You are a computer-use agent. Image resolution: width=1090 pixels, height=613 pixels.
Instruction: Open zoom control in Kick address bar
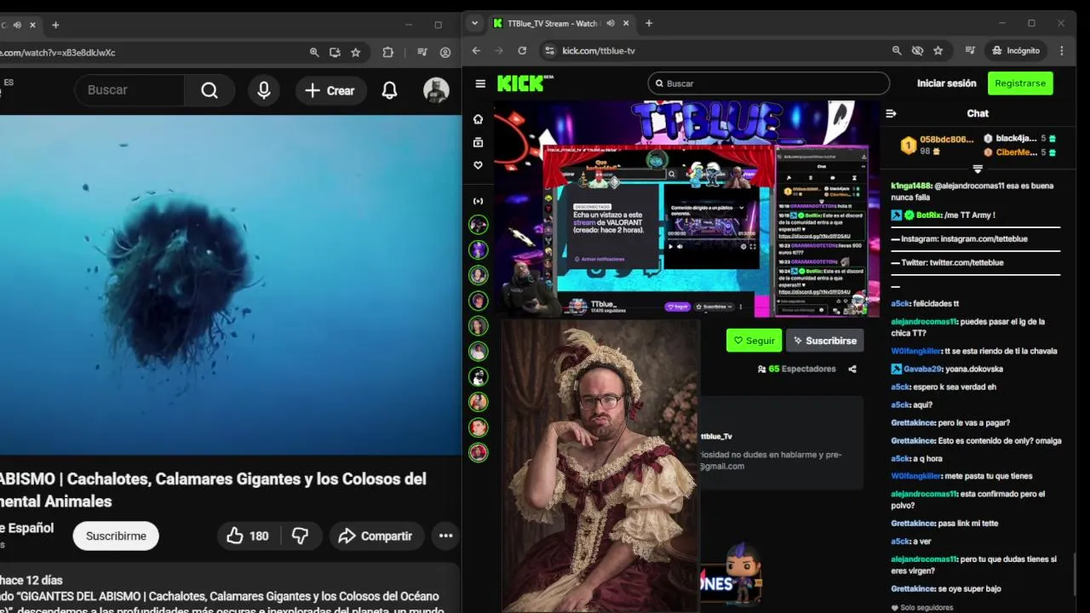click(897, 51)
